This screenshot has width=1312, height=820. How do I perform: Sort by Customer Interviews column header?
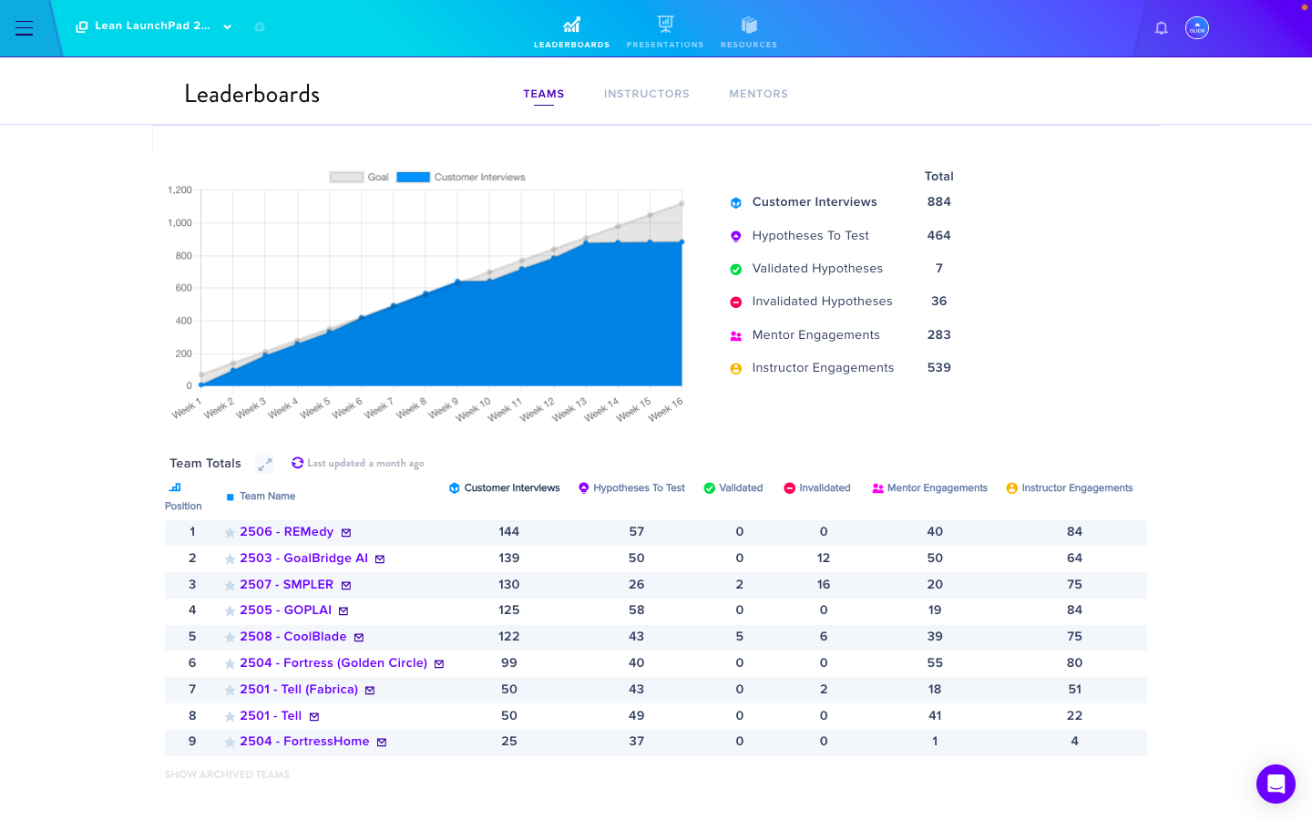click(x=504, y=488)
